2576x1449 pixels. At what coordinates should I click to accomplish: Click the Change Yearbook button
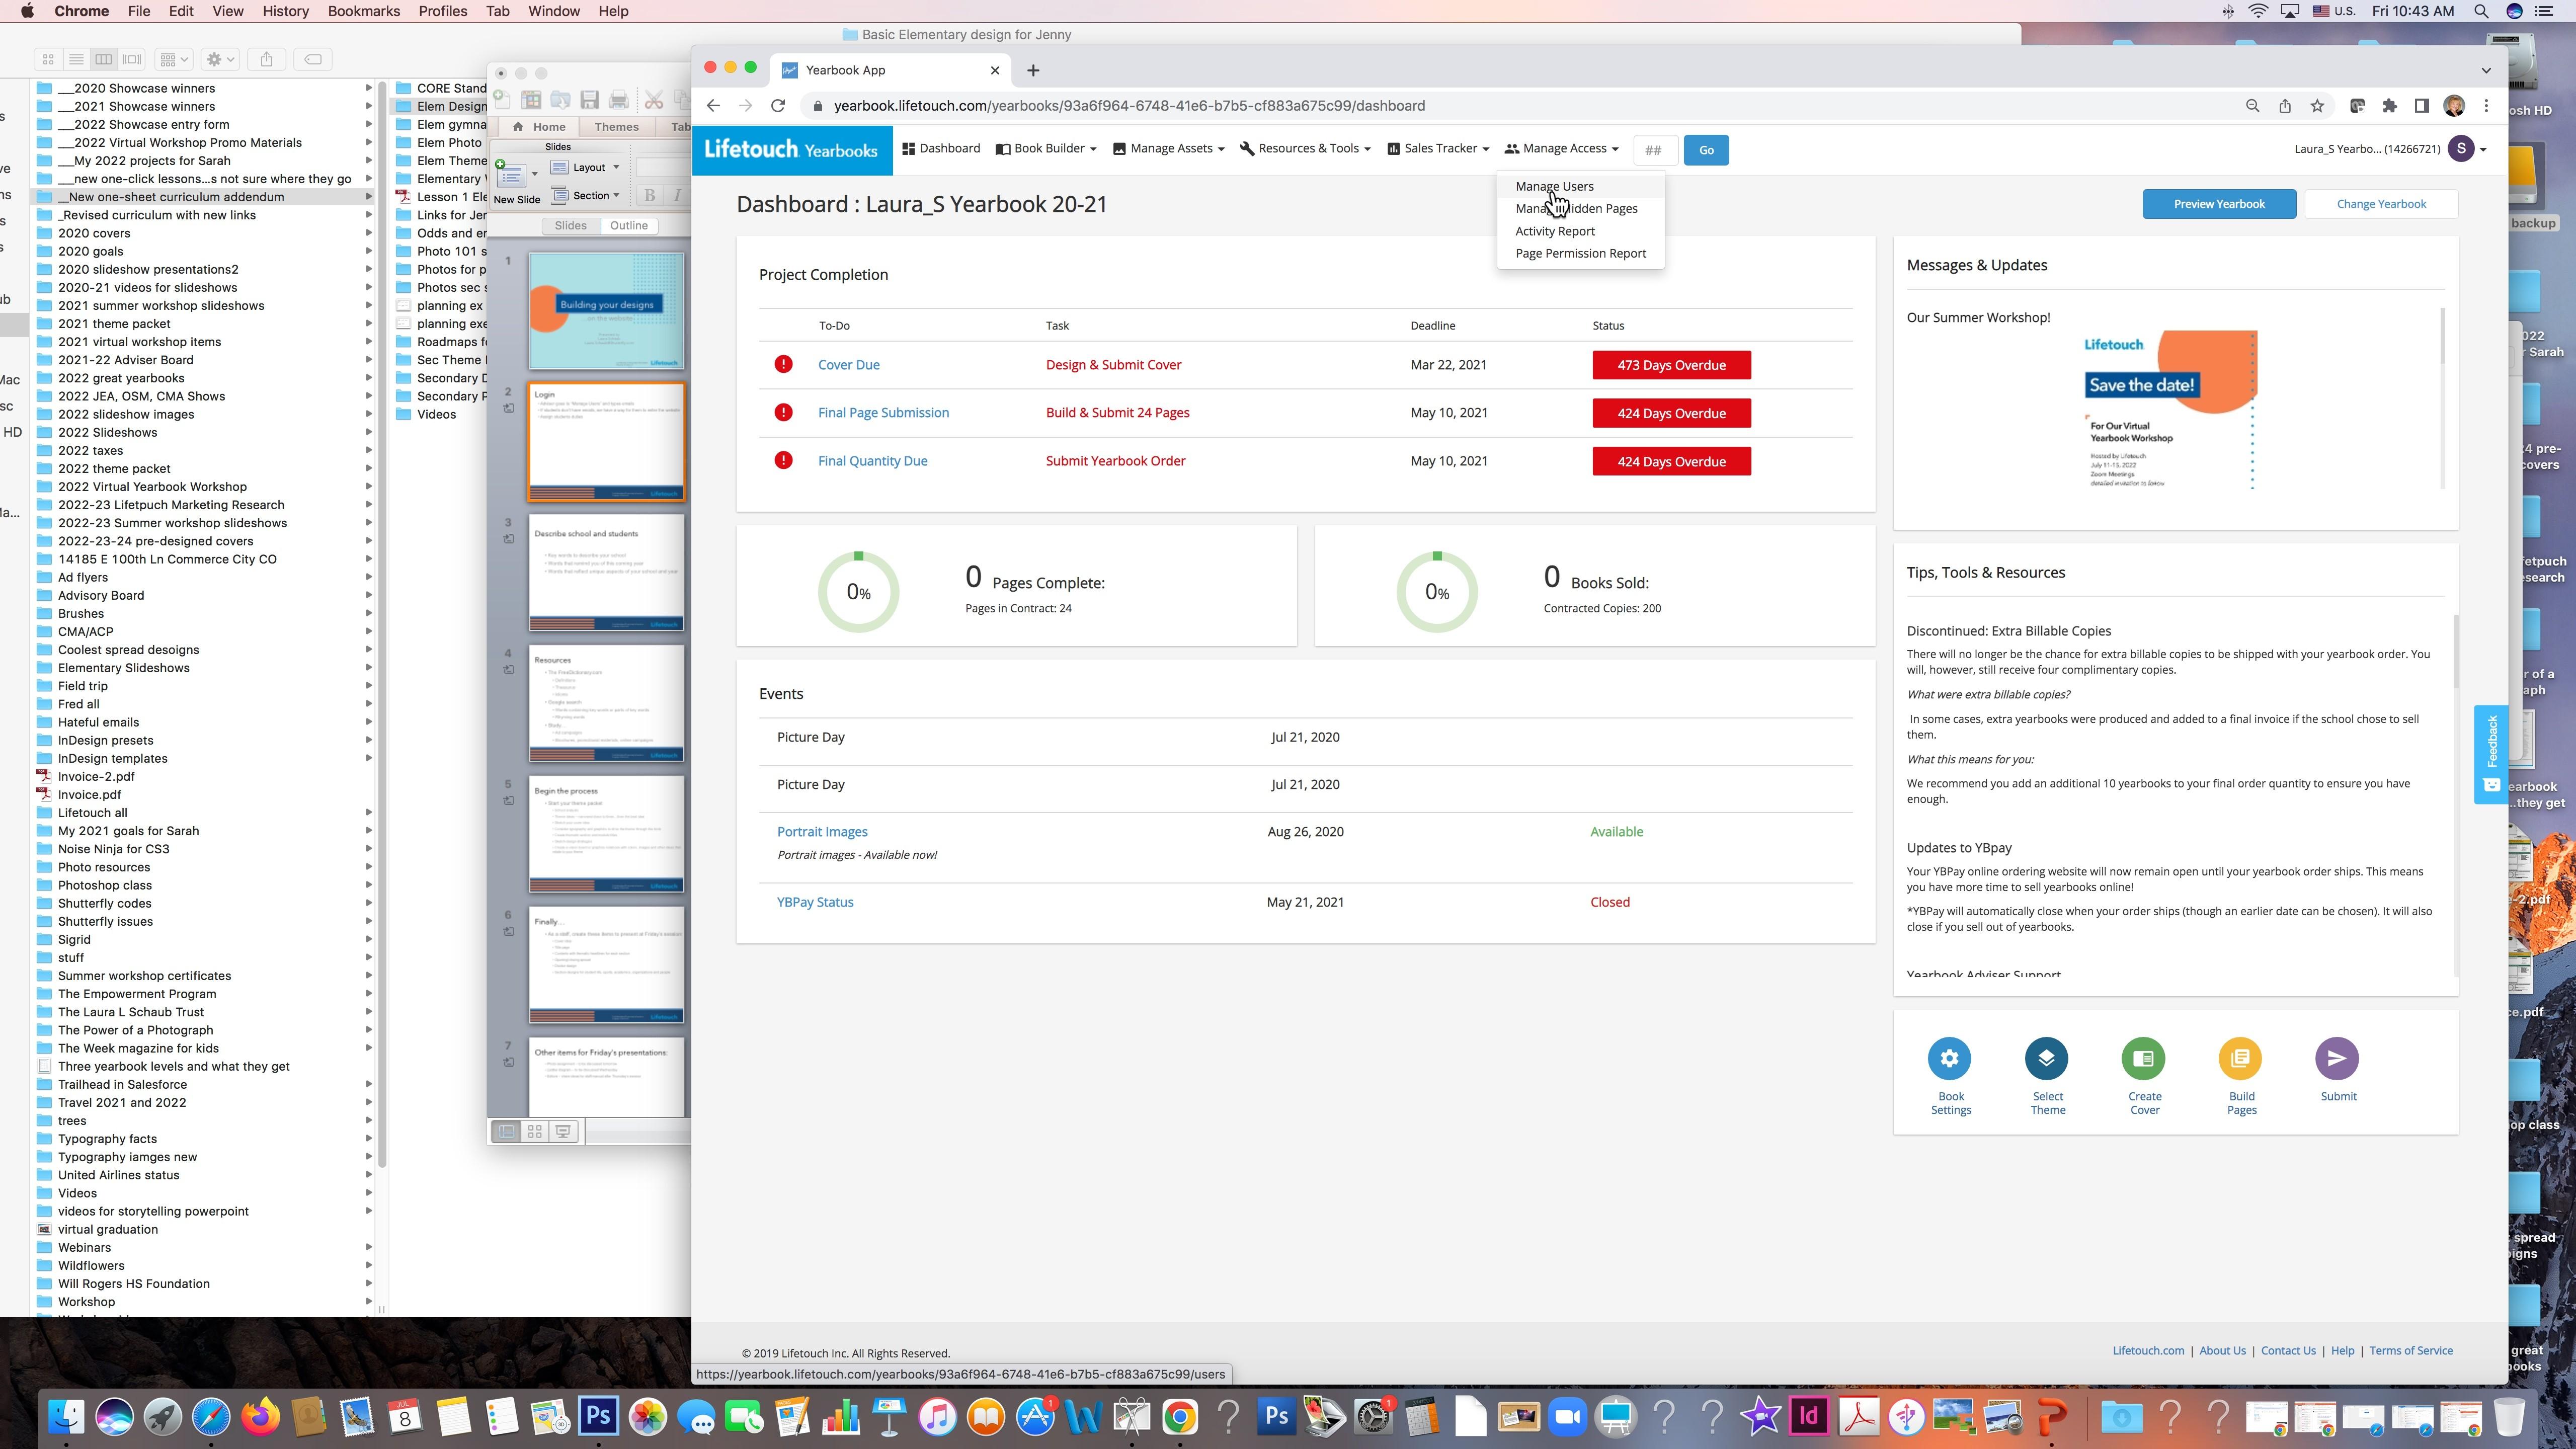[x=2381, y=204]
